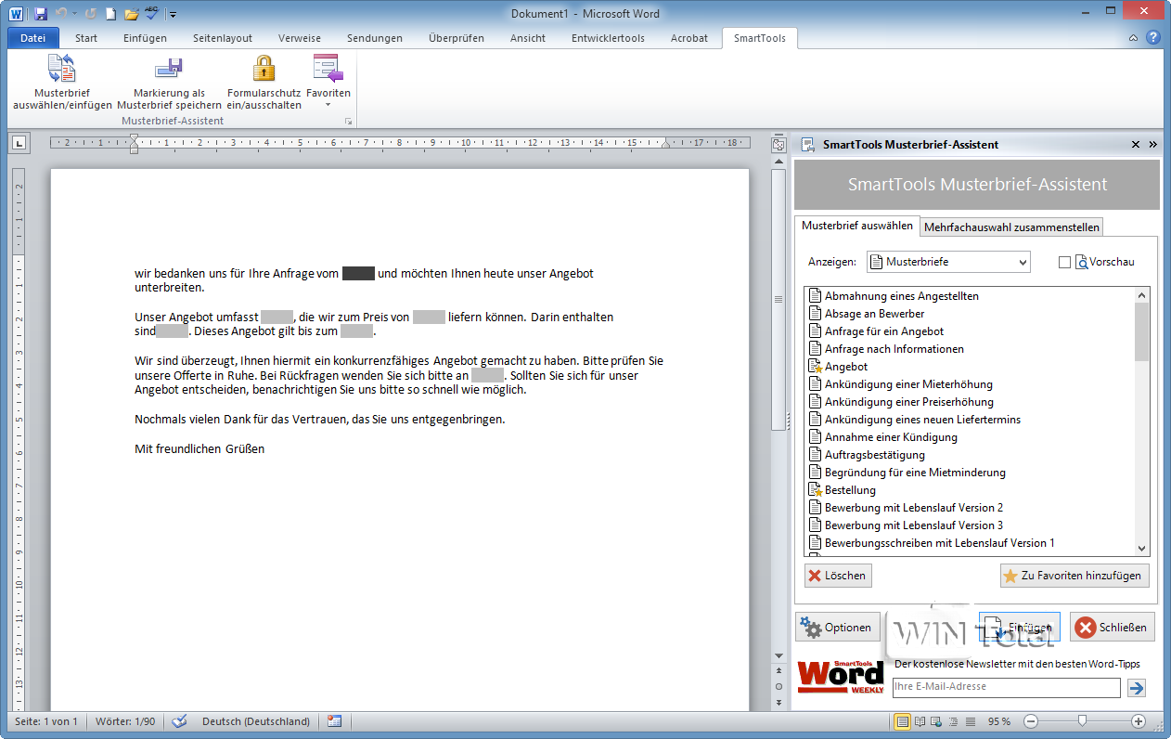The height and width of the screenshot is (739, 1171).
Task: Open the Word application icon menu
Action: coord(17,14)
